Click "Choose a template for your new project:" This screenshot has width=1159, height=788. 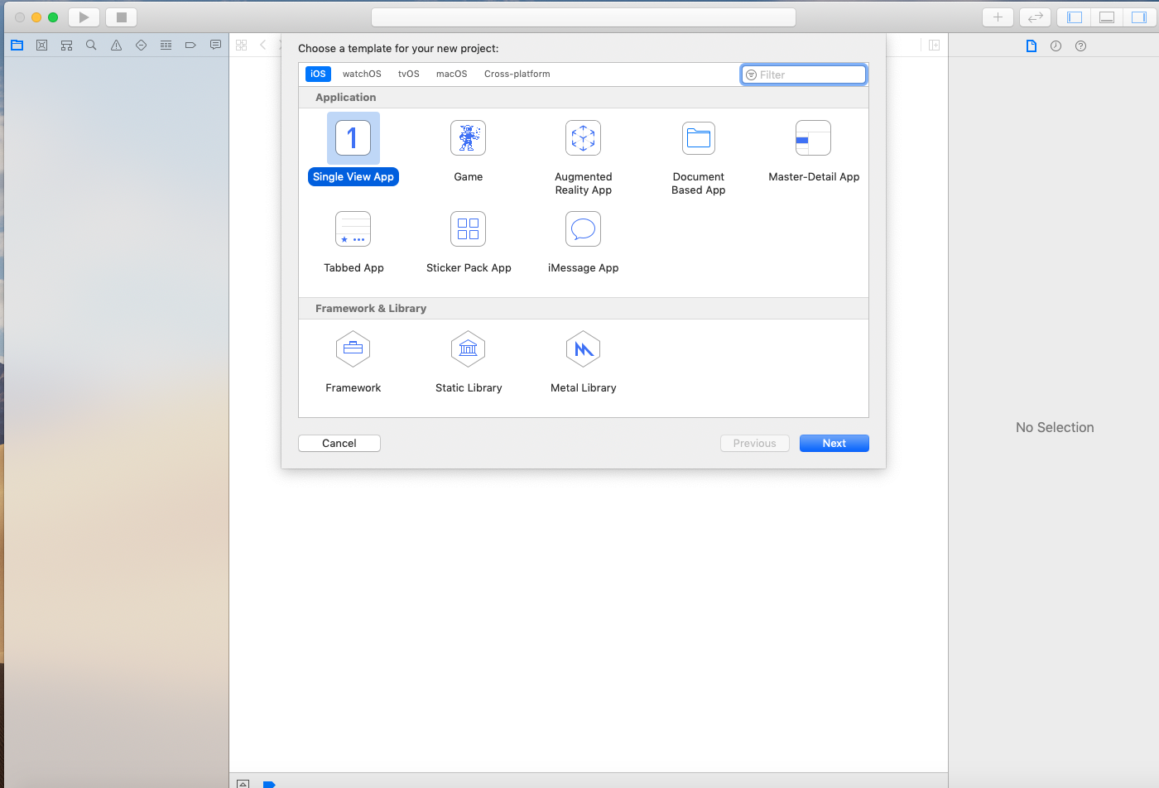[x=398, y=49]
